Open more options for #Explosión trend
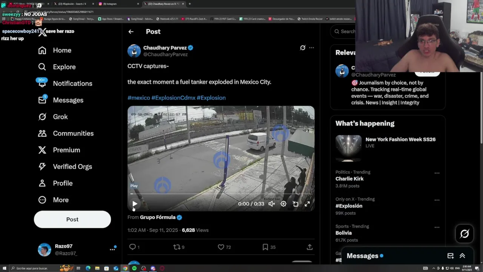The image size is (483, 272). (x=437, y=200)
